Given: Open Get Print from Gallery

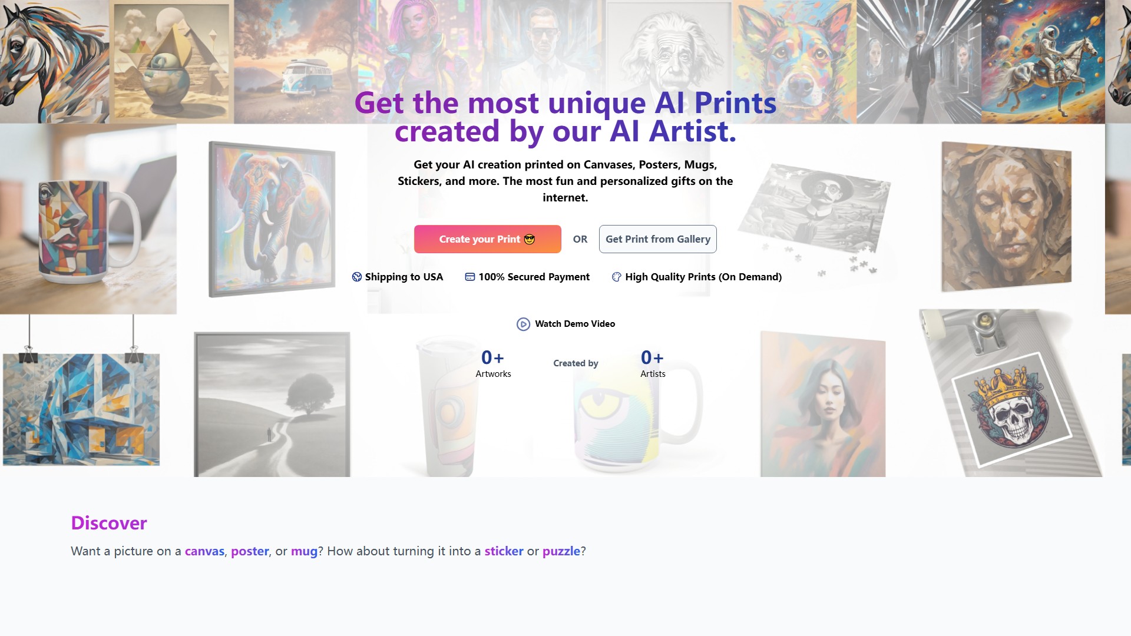Looking at the screenshot, I should pos(657,239).
